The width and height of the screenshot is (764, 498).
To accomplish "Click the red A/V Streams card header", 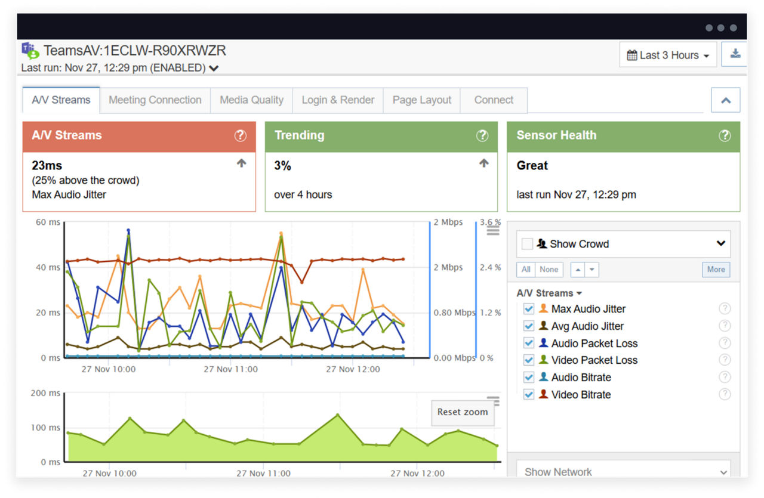I will (x=139, y=136).
